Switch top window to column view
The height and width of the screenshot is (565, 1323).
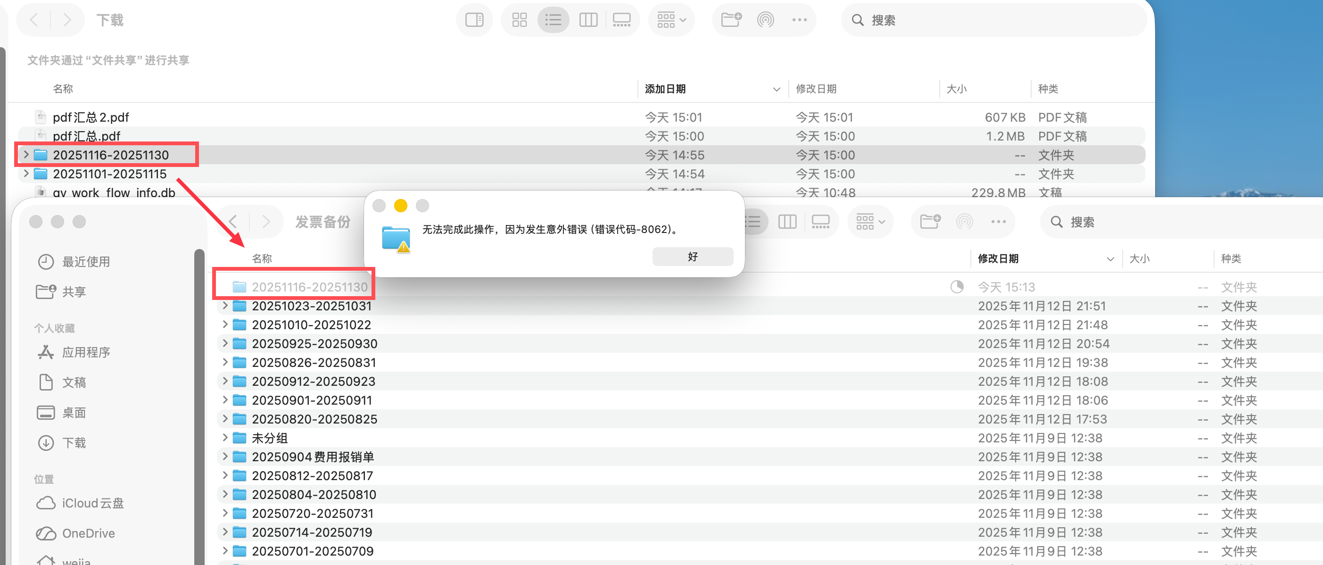[588, 20]
